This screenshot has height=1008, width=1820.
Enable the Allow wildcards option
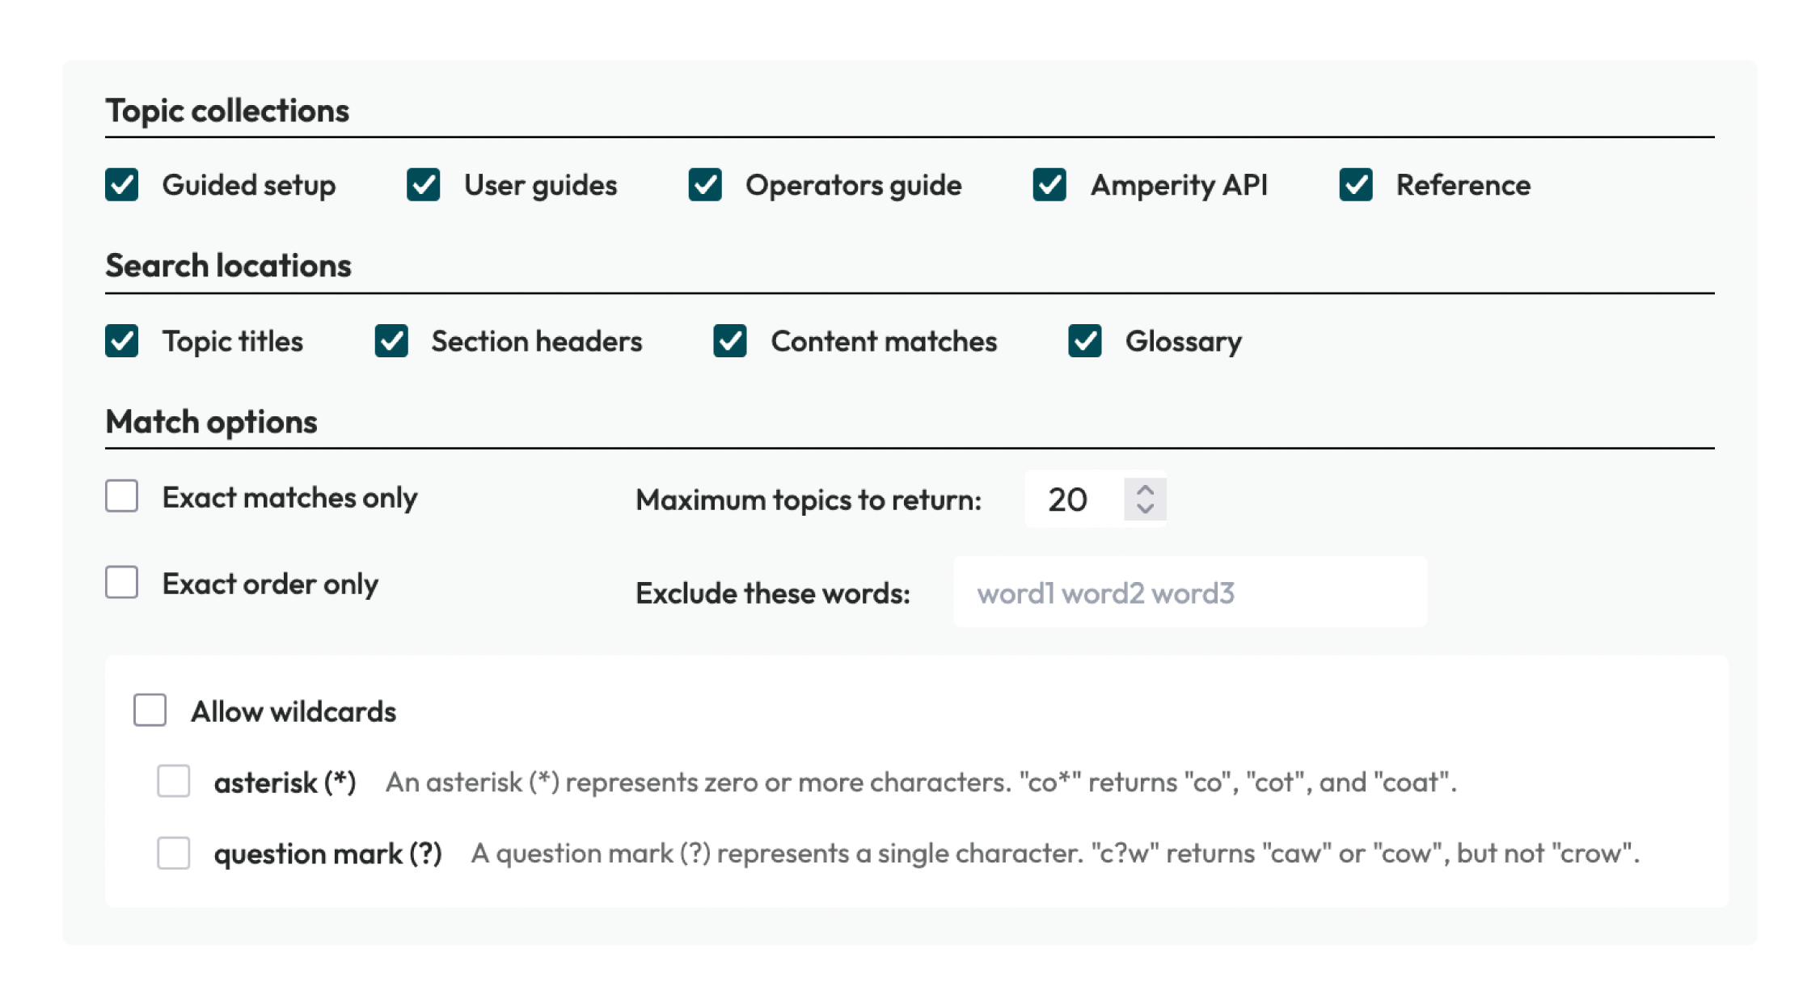click(x=150, y=711)
